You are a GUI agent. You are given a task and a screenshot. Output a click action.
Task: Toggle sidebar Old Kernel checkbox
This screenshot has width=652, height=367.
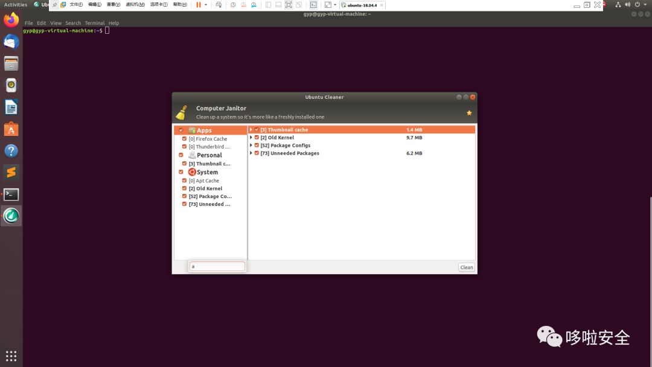[184, 188]
